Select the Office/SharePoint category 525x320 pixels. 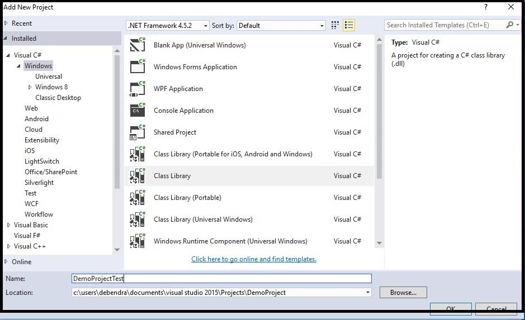click(51, 172)
